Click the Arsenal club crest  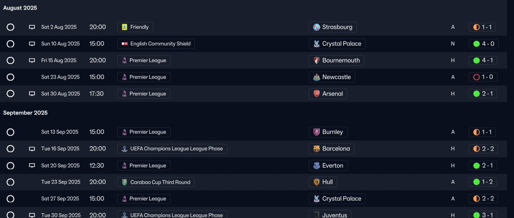click(x=317, y=94)
